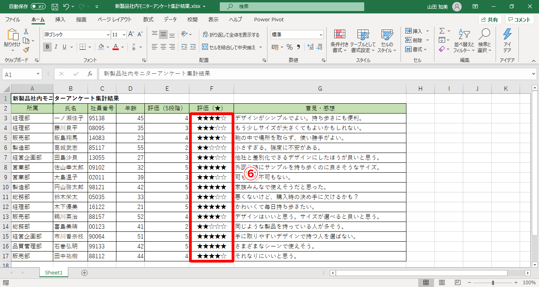Screen dimensions: 539x287
Task: Add a new sheet with plus icon
Action: tap(84, 272)
